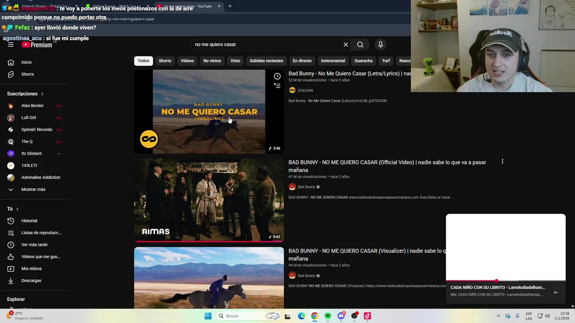This screenshot has height=323, width=575.
Task: Clear the search box with the X icon
Action: click(346, 44)
